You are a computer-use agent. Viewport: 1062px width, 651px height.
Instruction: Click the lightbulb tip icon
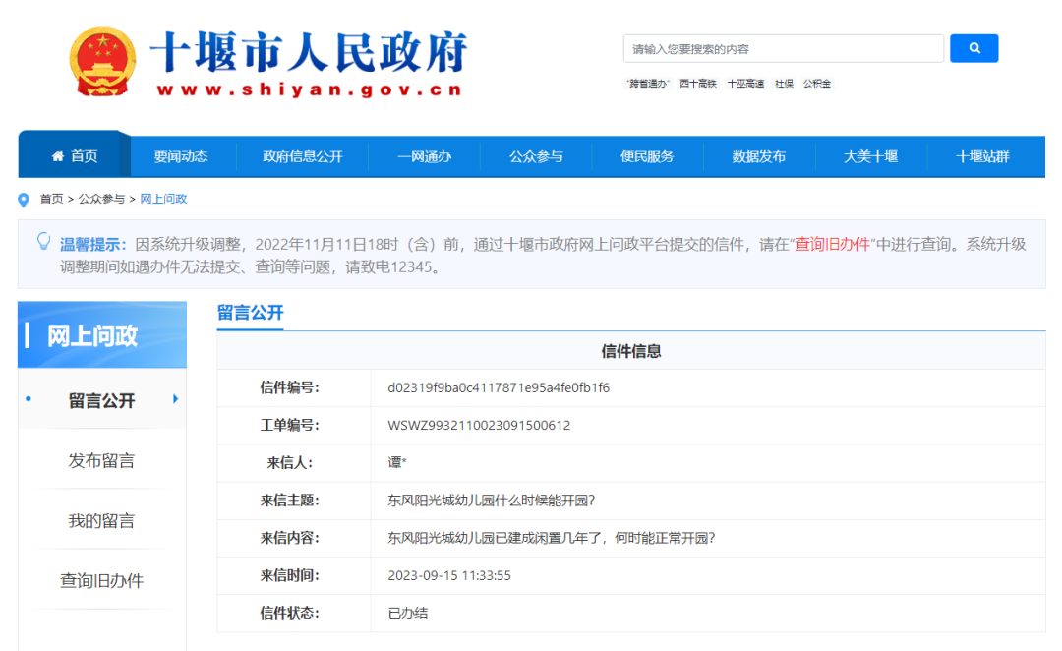[x=43, y=242]
